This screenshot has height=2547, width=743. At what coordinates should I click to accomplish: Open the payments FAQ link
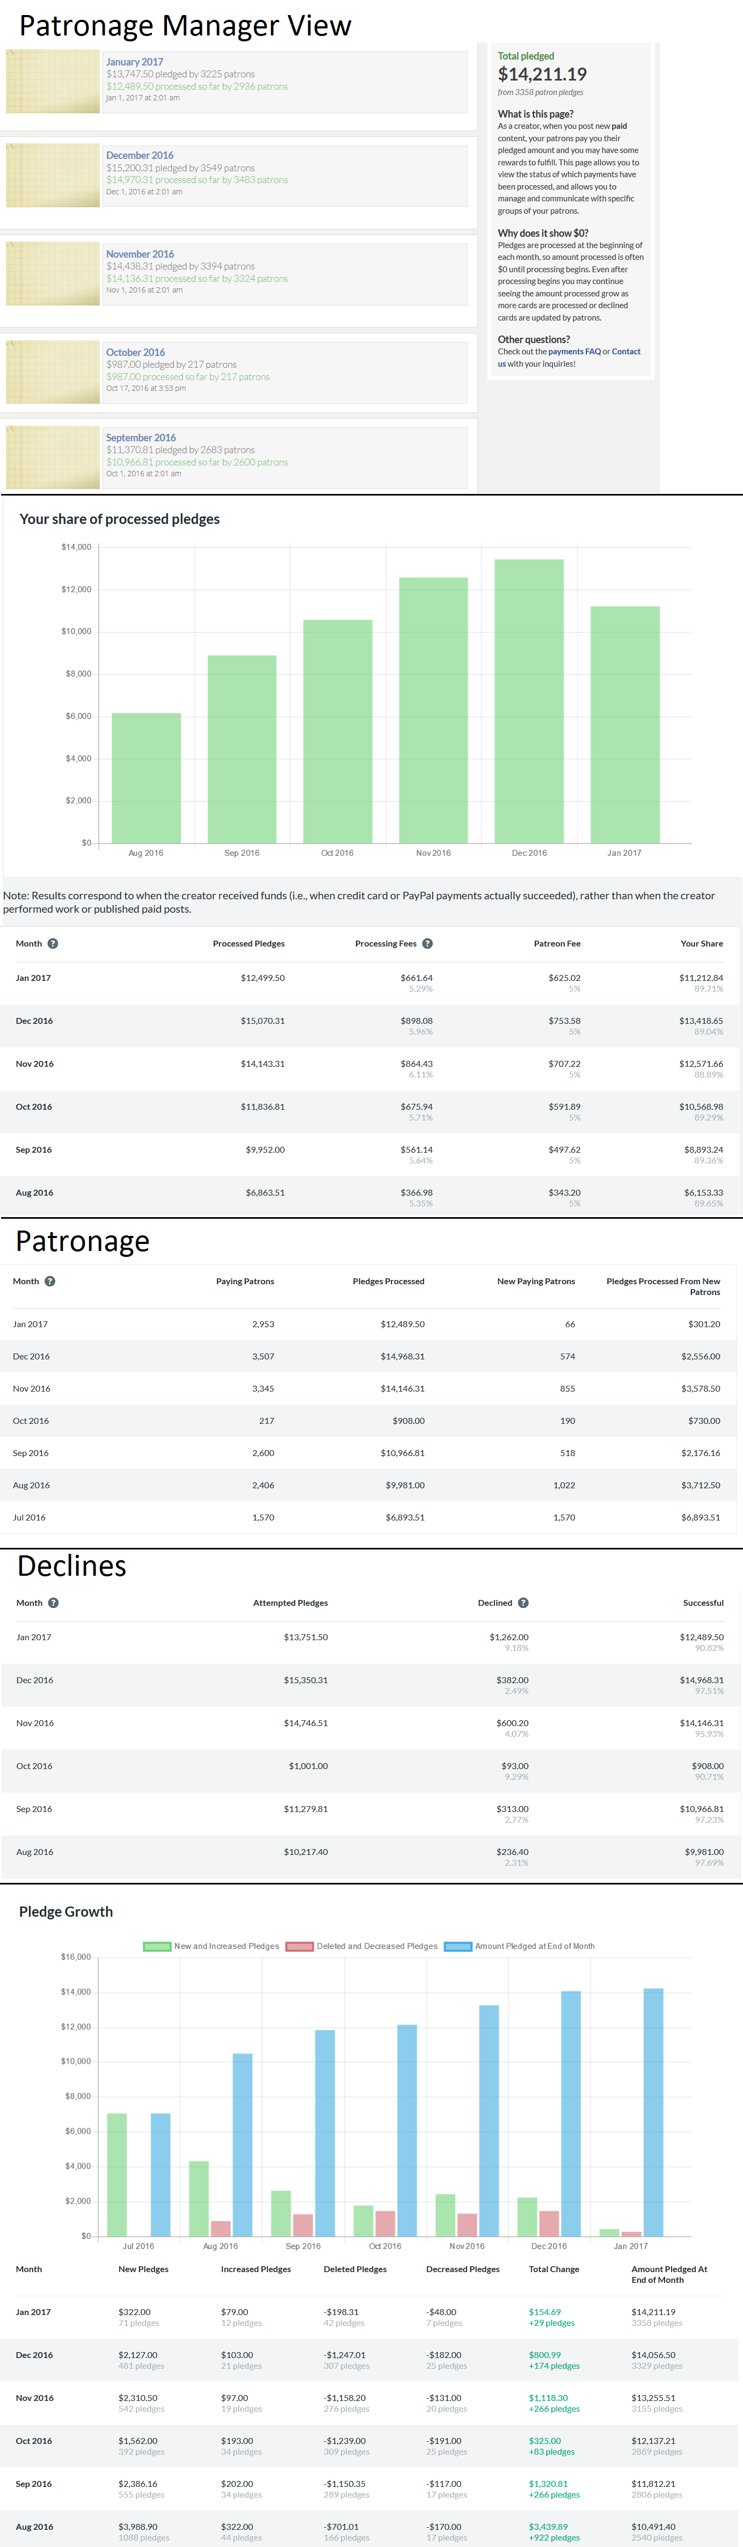coord(574,351)
